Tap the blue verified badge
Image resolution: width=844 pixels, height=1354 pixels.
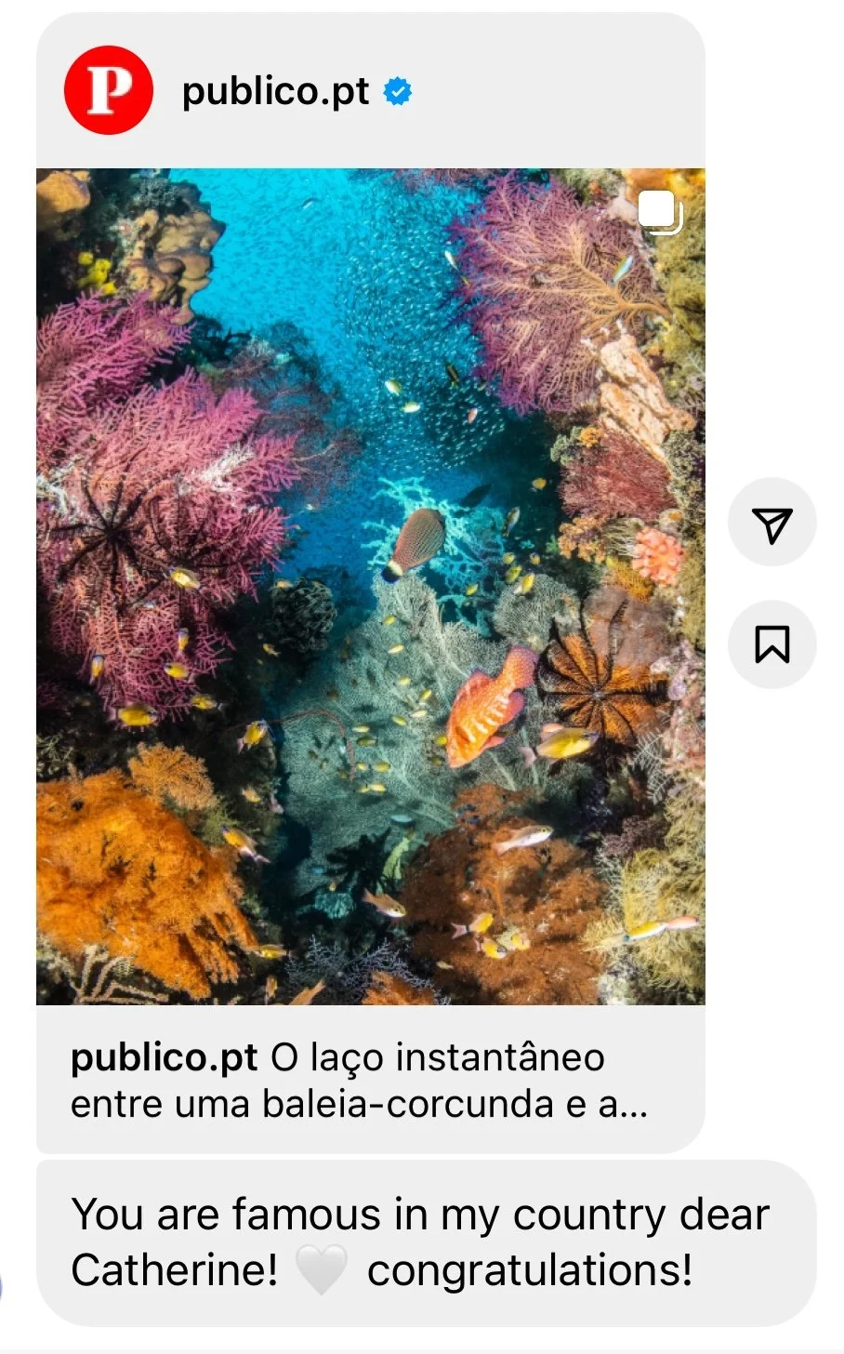point(398,92)
